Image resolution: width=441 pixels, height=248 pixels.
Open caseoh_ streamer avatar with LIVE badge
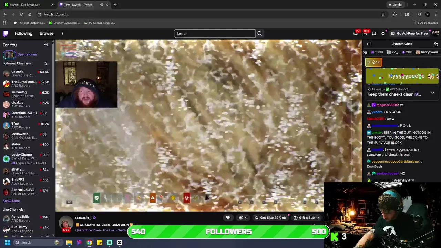[x=66, y=224]
